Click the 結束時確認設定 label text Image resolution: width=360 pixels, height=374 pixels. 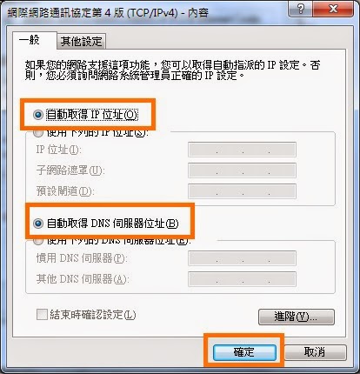[93, 315]
